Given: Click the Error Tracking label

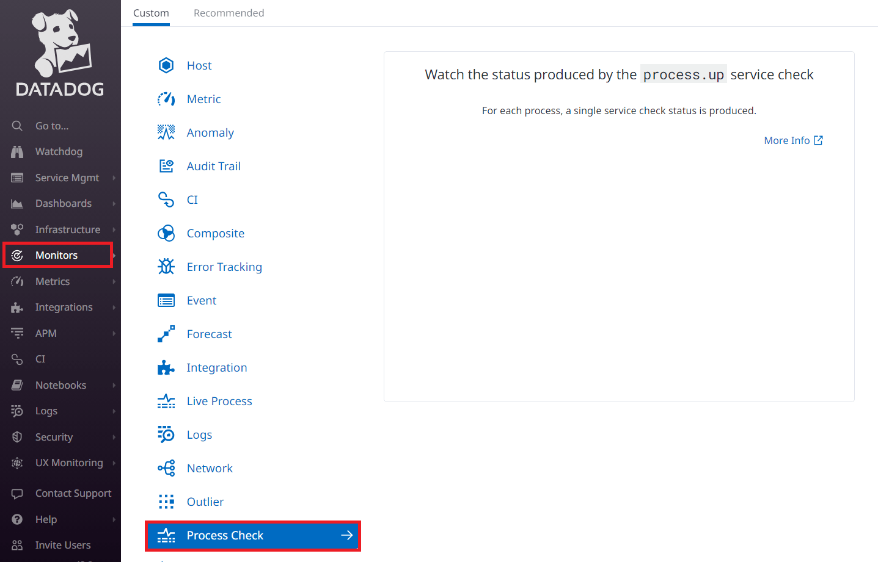Looking at the screenshot, I should tap(224, 267).
